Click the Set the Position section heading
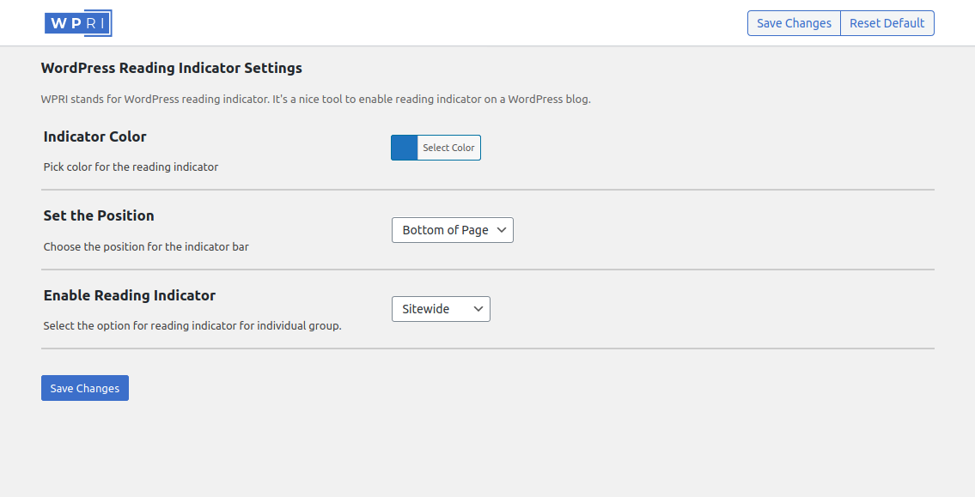Image resolution: width=975 pixels, height=497 pixels. point(99,215)
